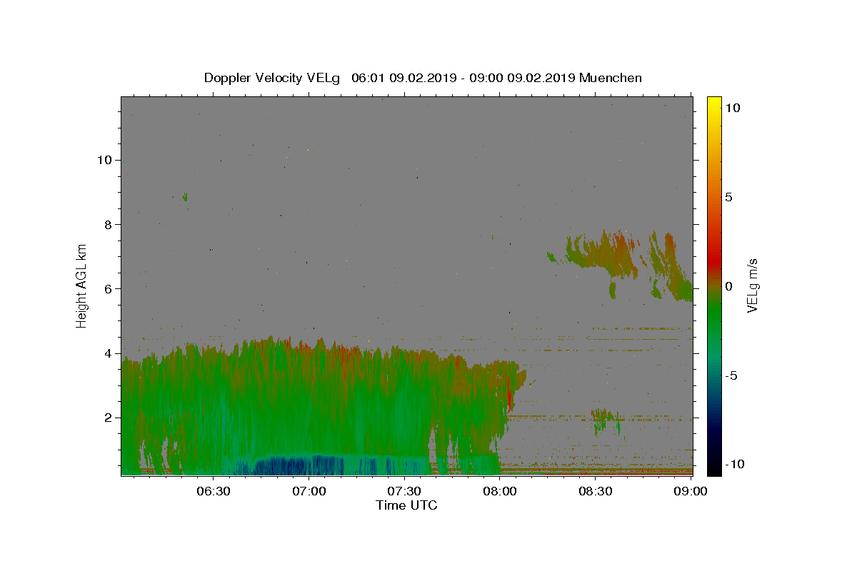Click the 'Time UTC' axis label
Viewport: 857px width, 571px height.
click(x=406, y=505)
